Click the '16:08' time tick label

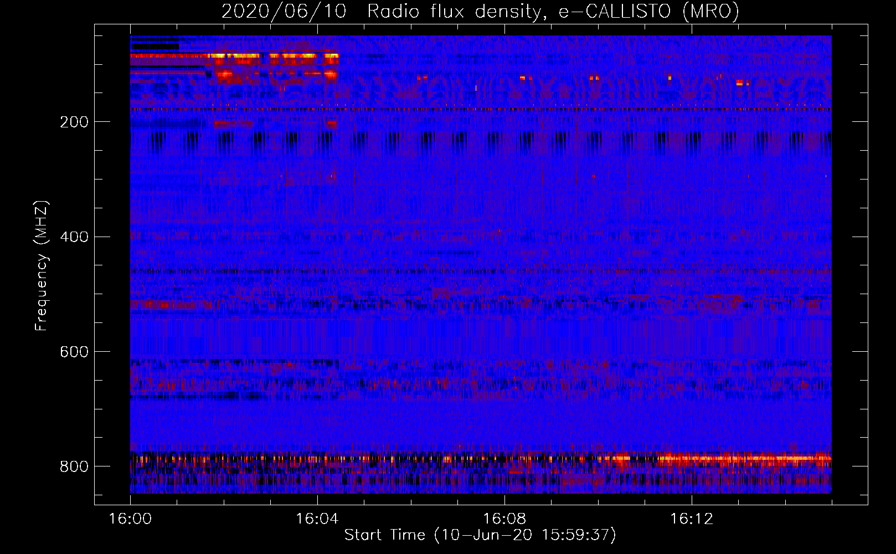504,519
